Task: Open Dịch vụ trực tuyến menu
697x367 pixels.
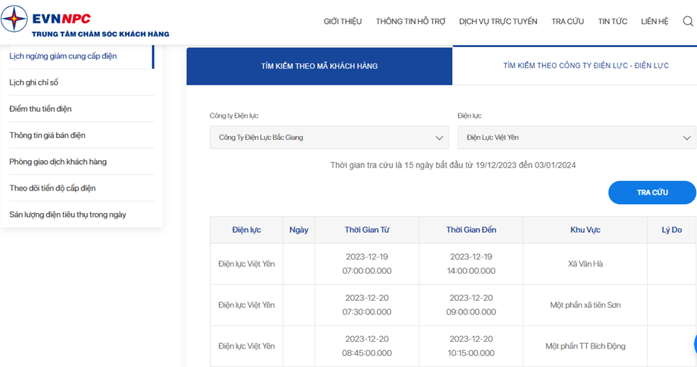Action: point(498,21)
